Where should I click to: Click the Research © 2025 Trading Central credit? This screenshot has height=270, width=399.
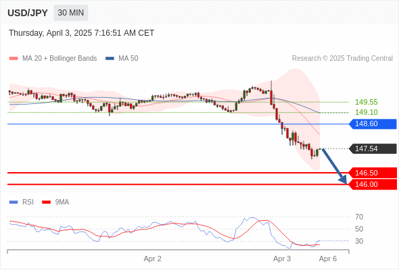coord(342,59)
